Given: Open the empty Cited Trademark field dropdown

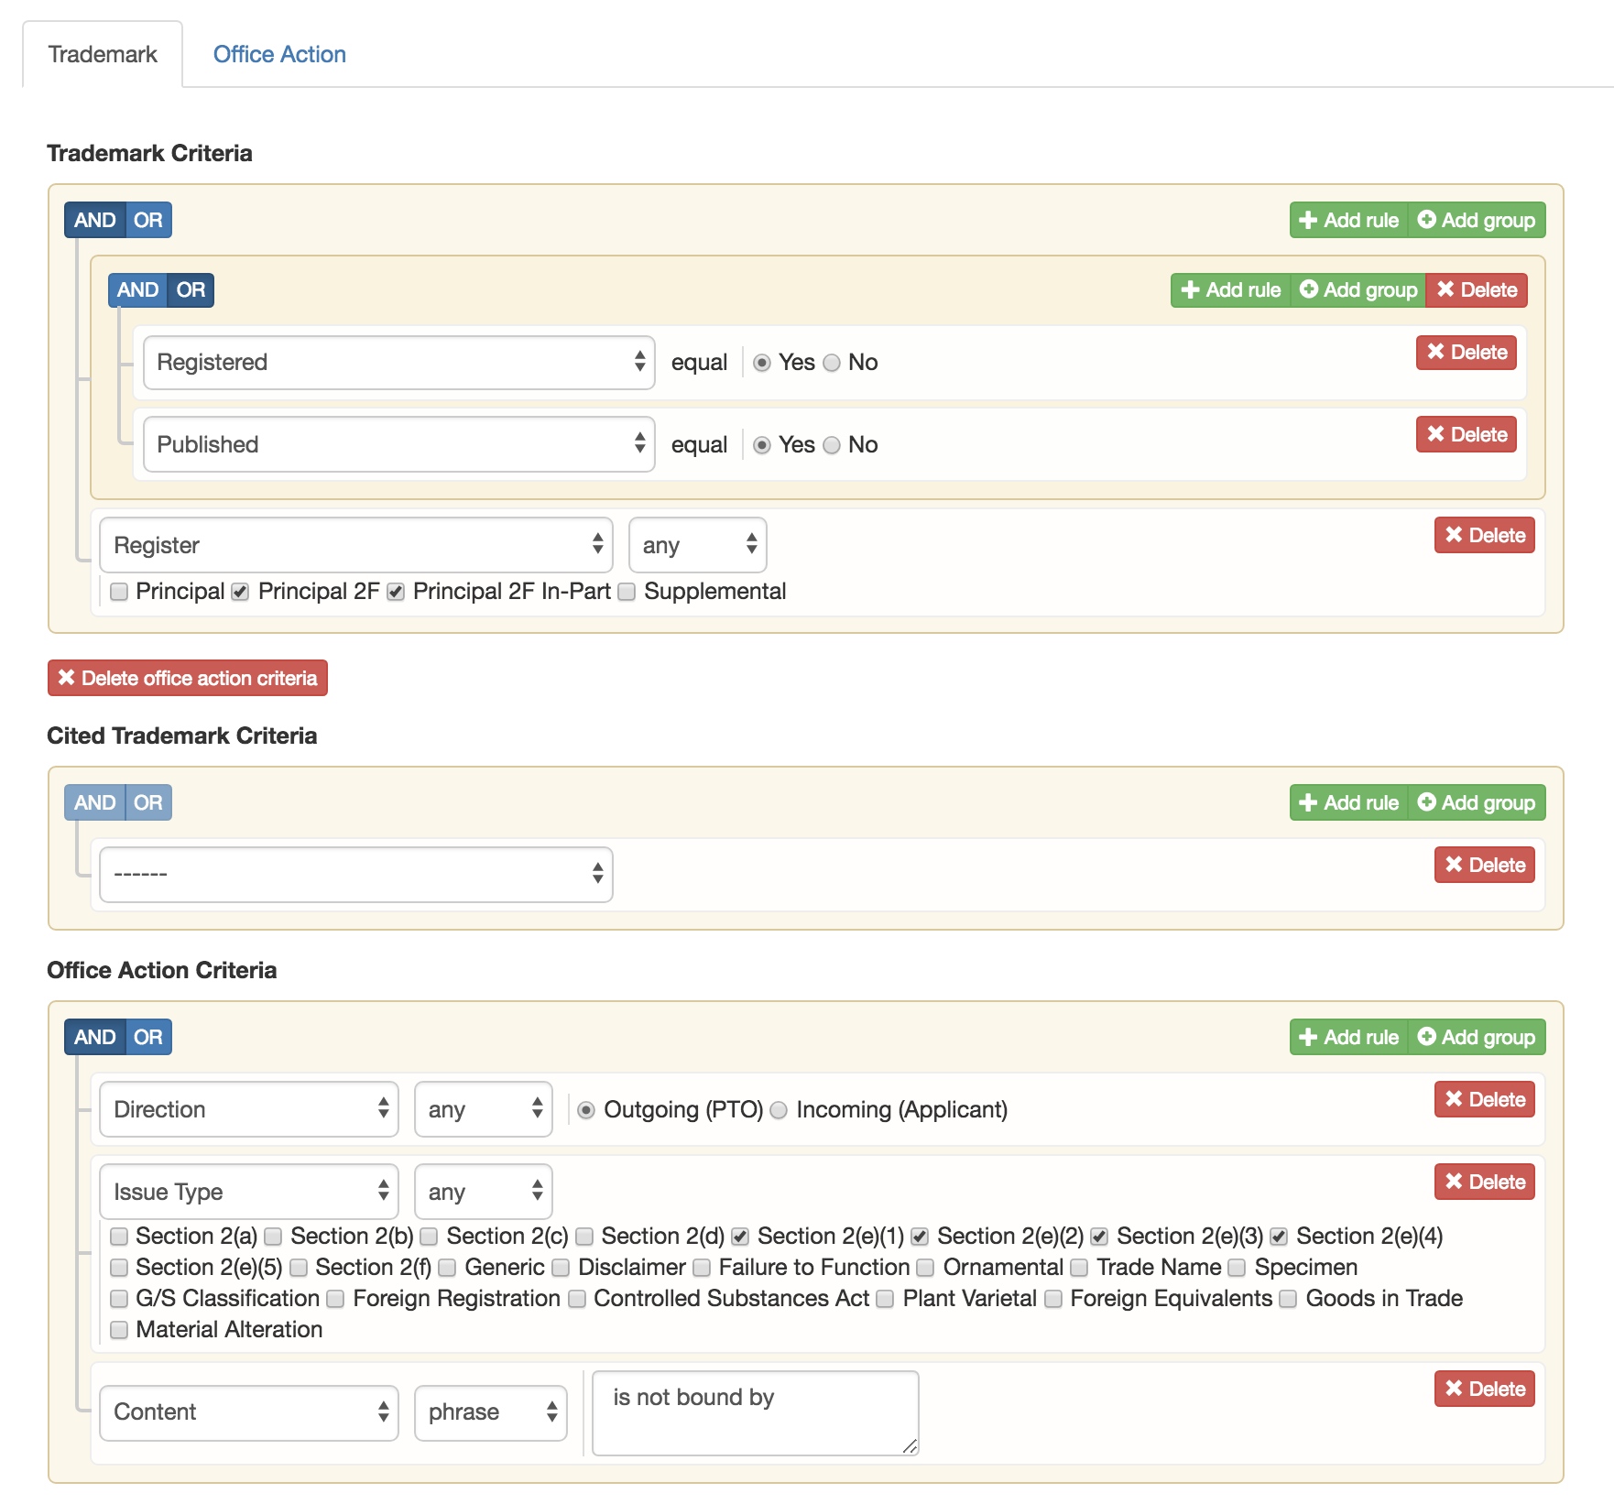Looking at the screenshot, I should click(355, 875).
